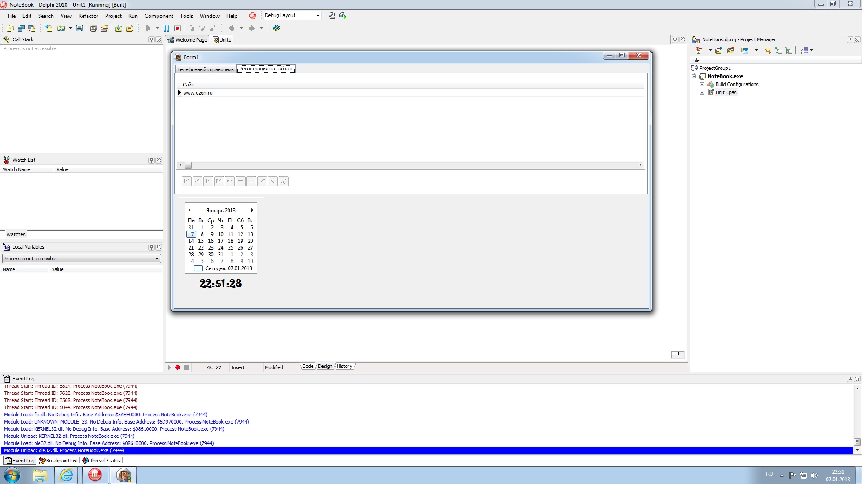
Task: Pin the Watch List panel
Action: pos(151,160)
